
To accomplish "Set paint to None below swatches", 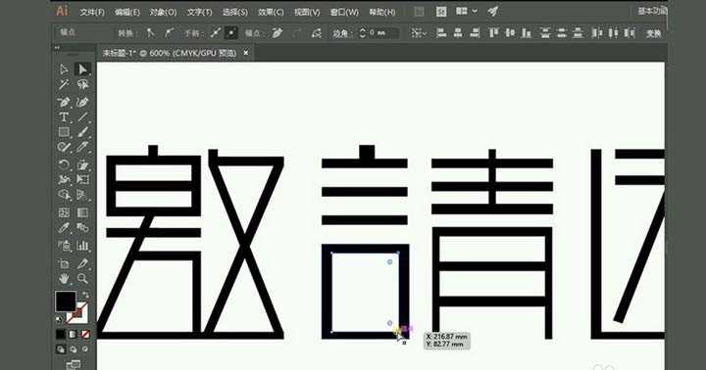I will [84, 335].
